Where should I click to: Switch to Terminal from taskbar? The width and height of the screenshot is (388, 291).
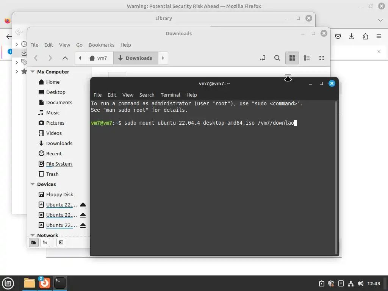coord(59,283)
